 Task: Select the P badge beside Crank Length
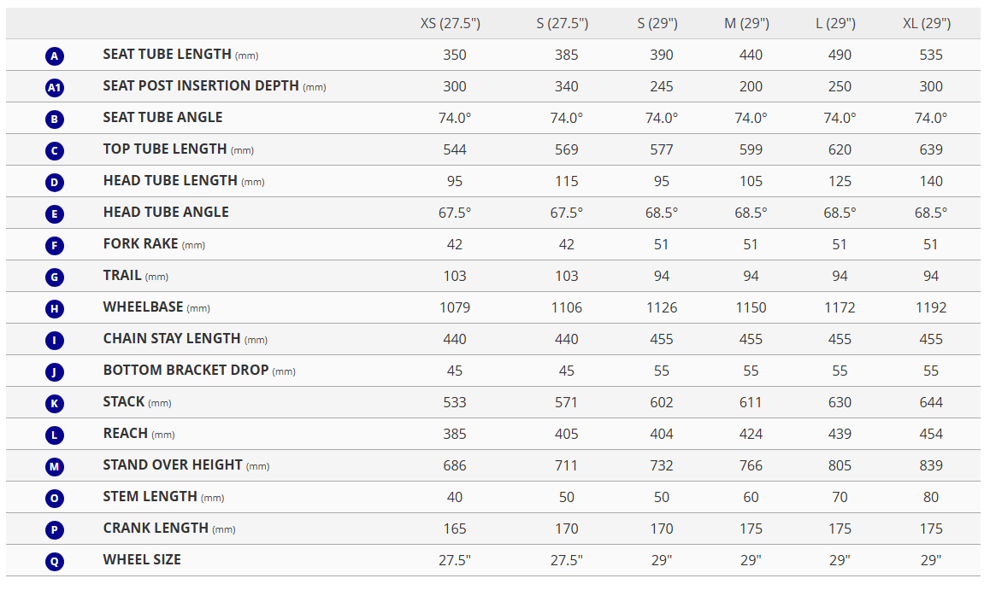pos(55,529)
